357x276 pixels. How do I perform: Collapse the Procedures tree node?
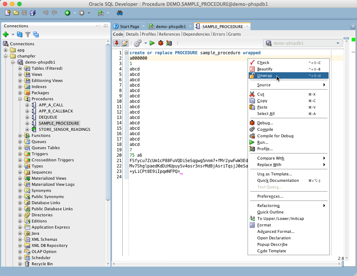(20, 99)
